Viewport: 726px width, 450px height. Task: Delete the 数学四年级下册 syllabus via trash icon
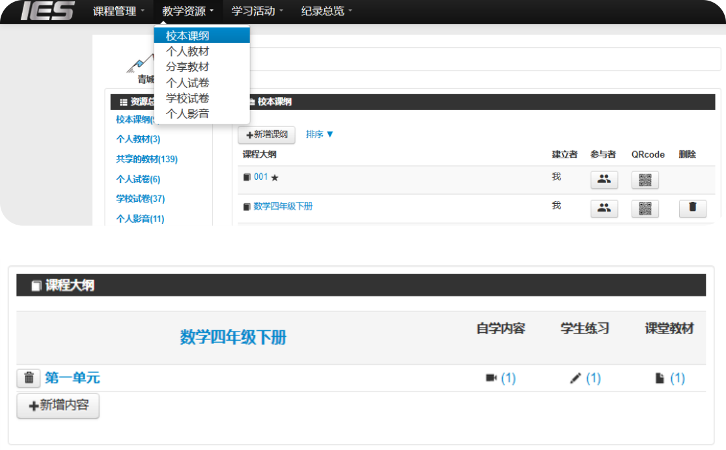[x=692, y=208]
